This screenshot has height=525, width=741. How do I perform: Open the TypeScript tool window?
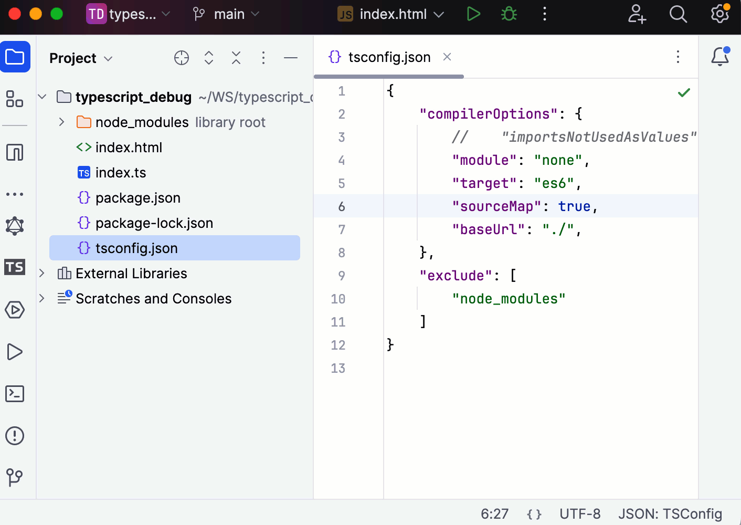15,267
